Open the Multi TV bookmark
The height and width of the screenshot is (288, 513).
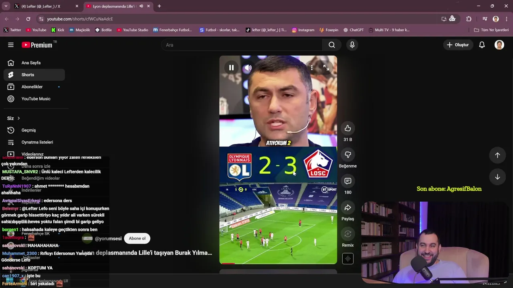(389, 30)
